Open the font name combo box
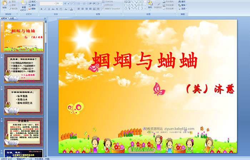Screen dimensions: 250x160 47,4
